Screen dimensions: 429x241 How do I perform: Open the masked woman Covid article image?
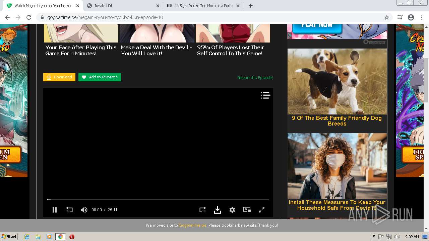click(337, 166)
